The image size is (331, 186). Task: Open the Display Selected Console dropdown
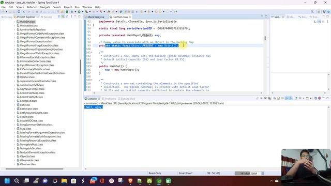[304, 98]
